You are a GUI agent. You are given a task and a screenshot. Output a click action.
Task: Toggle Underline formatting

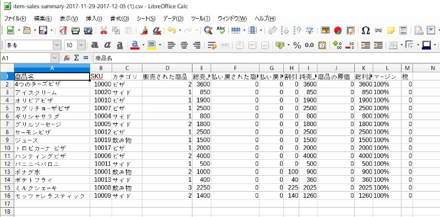(120, 45)
